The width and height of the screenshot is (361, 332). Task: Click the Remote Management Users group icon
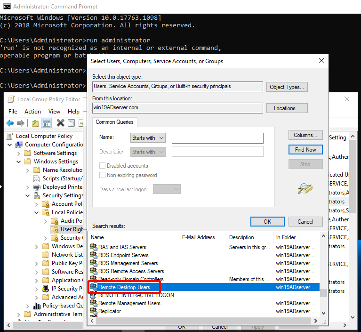click(x=94, y=303)
